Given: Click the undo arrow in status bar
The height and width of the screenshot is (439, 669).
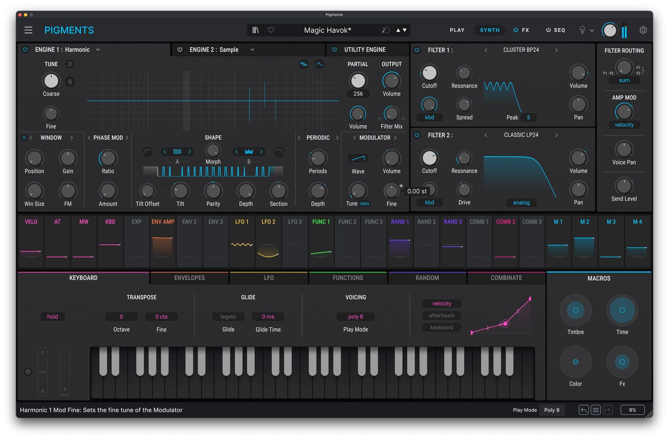Looking at the screenshot, I should point(583,410).
